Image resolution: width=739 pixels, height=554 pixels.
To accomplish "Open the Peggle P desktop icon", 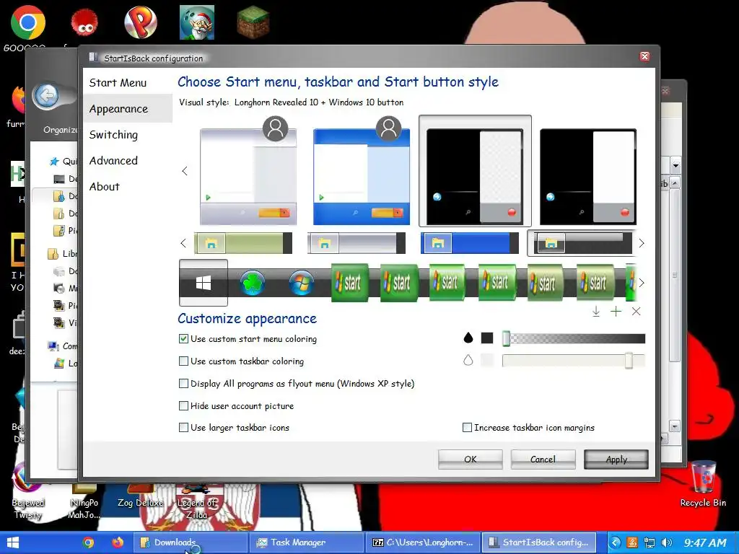I will point(141,22).
